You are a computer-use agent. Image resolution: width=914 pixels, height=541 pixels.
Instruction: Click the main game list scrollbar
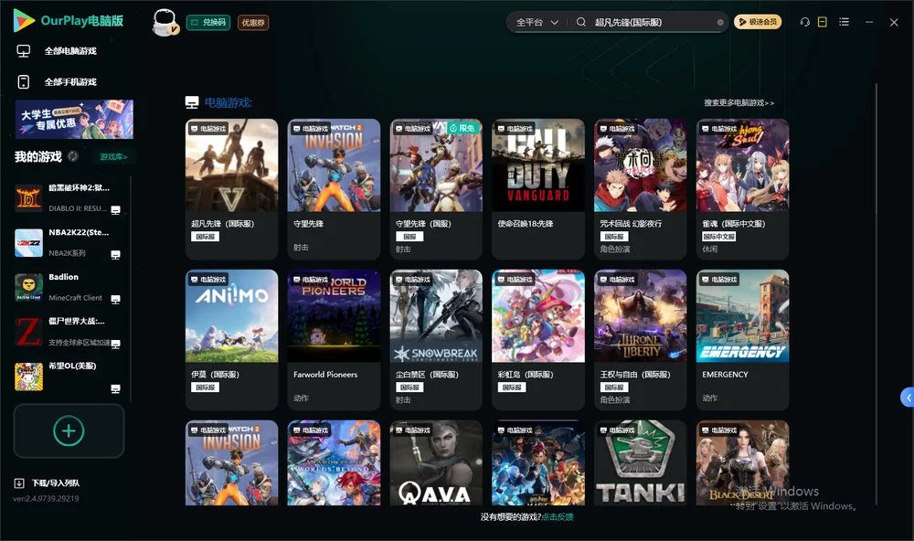pyautogui.click(x=876, y=294)
